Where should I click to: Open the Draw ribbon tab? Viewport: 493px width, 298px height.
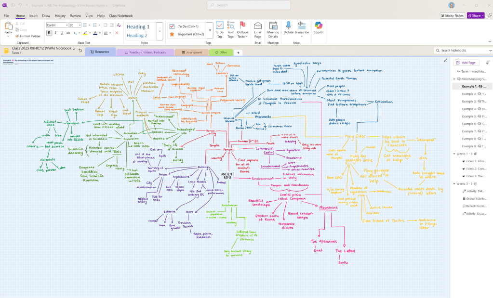click(x=46, y=16)
